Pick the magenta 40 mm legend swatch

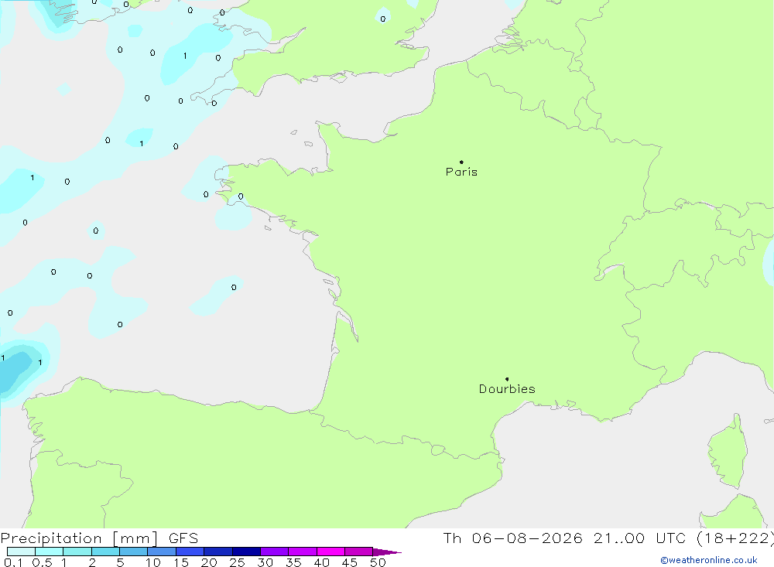[330, 552]
